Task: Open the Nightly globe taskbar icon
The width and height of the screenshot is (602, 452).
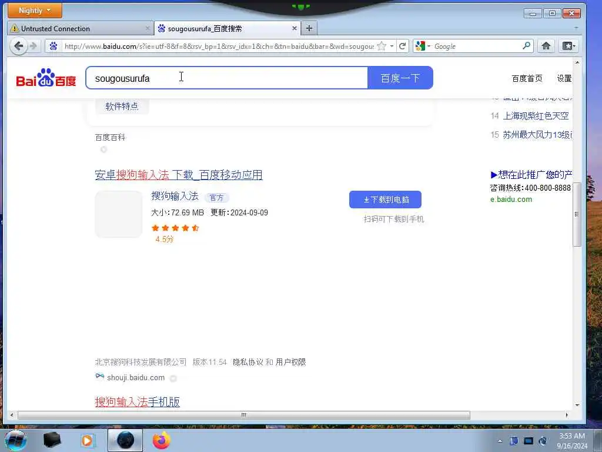Action: click(x=125, y=440)
